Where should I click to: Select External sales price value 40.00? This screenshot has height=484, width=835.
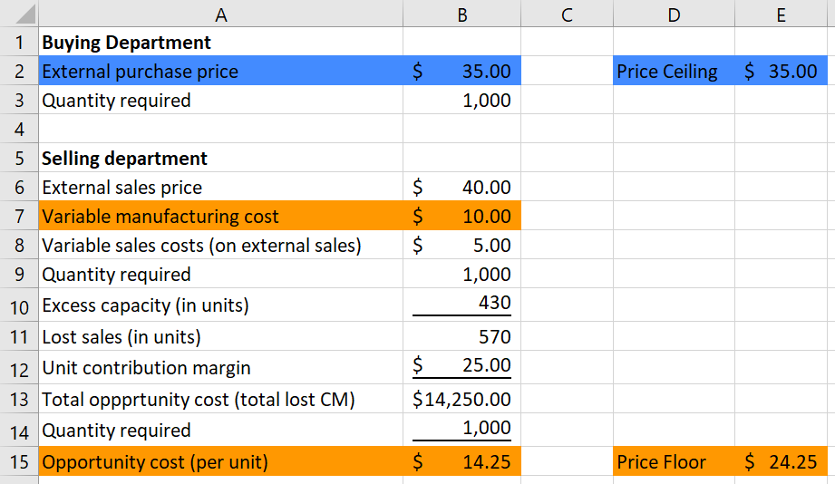(x=461, y=187)
